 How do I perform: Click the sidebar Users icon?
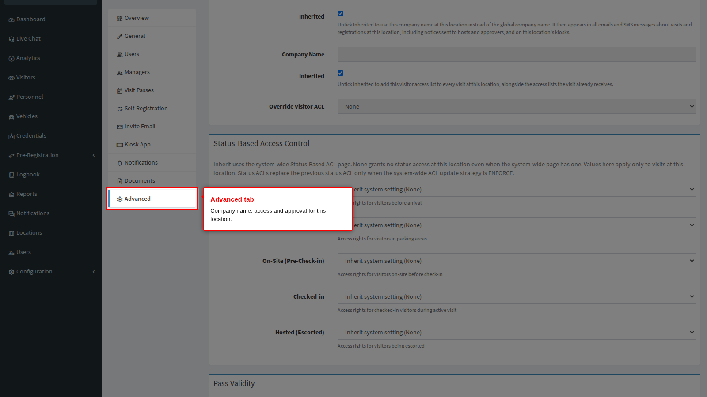tap(11, 253)
